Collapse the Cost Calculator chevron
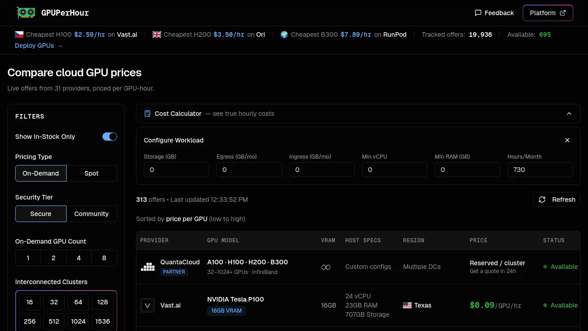 click(x=569, y=114)
